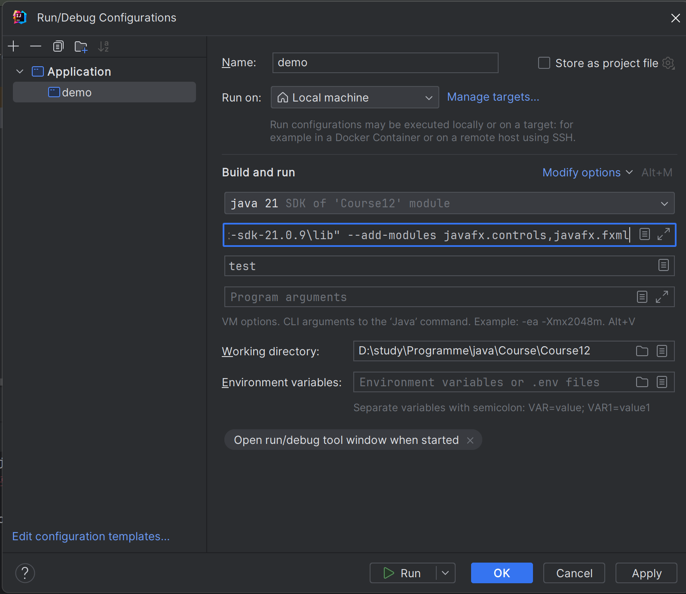Open the Run button dropdown arrow

tap(446, 573)
